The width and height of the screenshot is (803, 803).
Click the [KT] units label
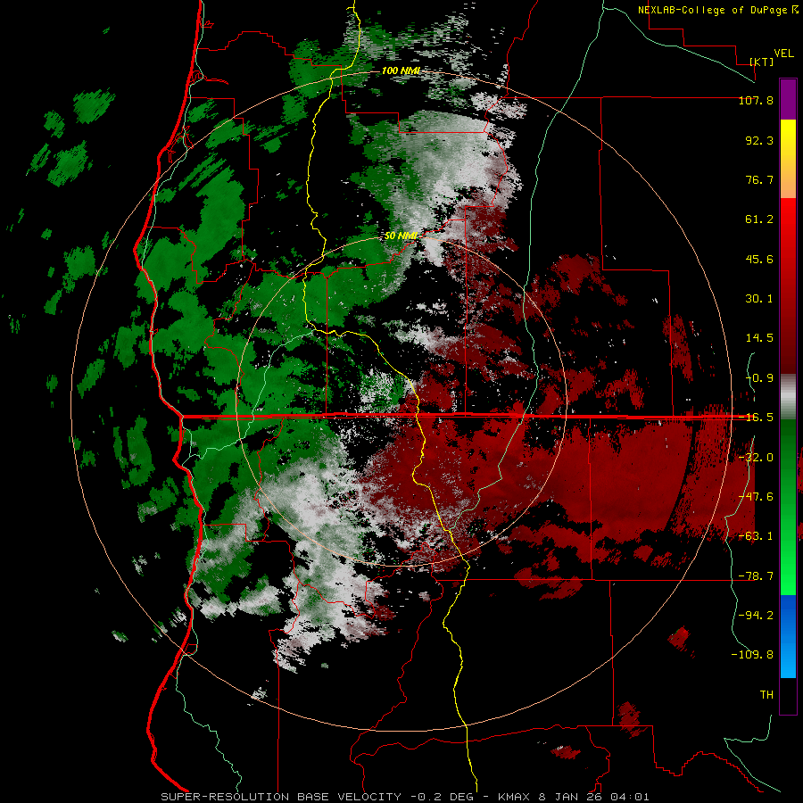point(762,62)
